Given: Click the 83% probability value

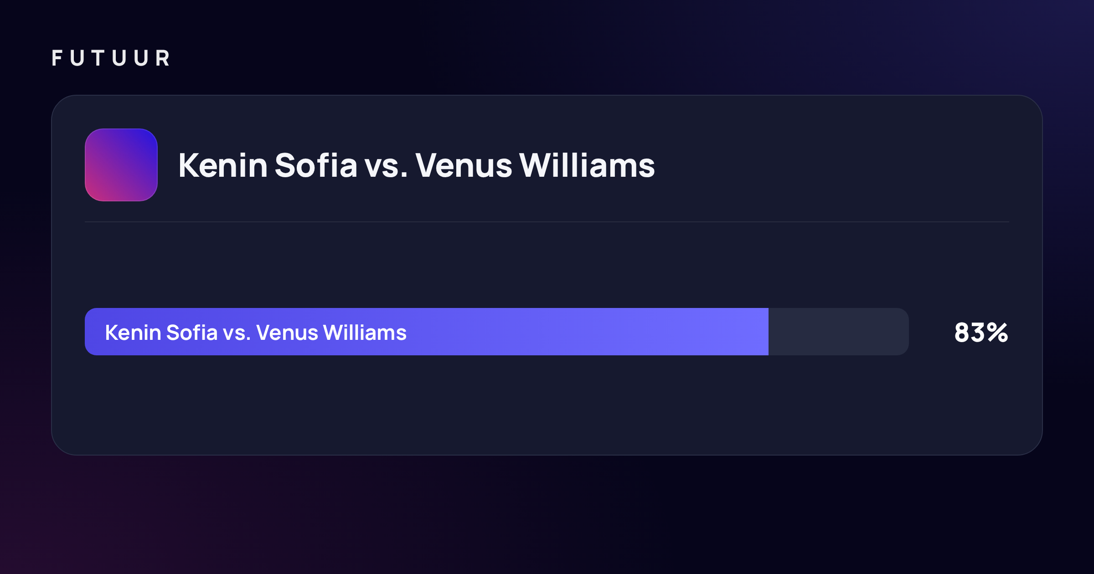Looking at the screenshot, I should [x=981, y=333].
